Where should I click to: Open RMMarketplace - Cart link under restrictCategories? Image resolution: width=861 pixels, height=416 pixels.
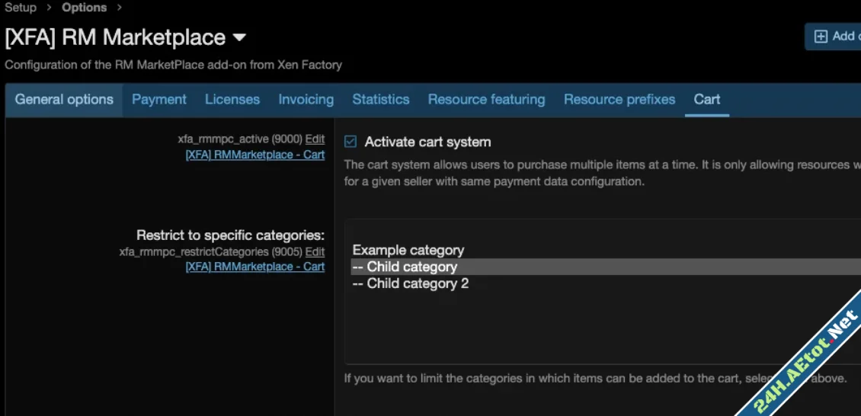pyautogui.click(x=254, y=267)
